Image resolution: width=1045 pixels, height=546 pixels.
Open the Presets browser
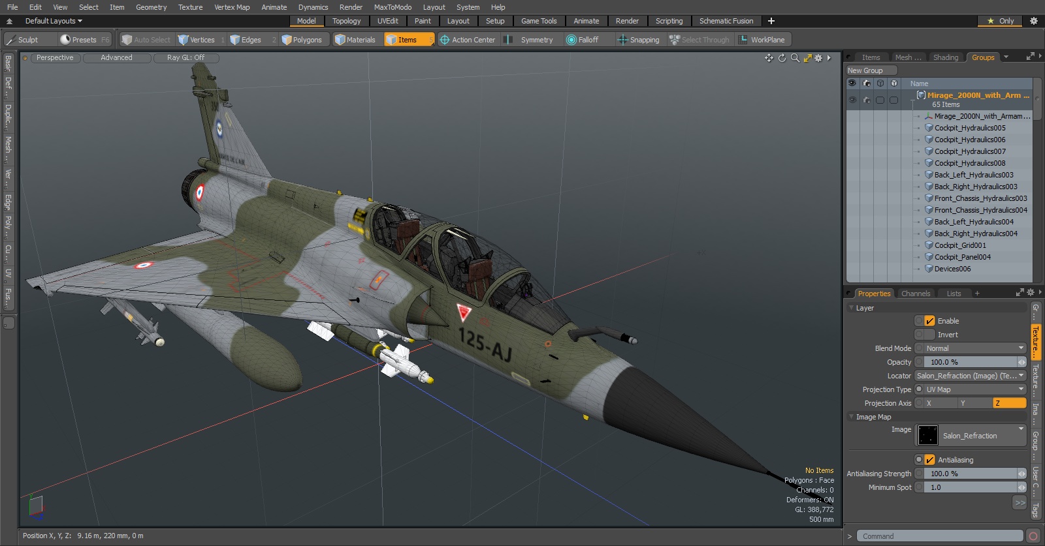coord(84,40)
